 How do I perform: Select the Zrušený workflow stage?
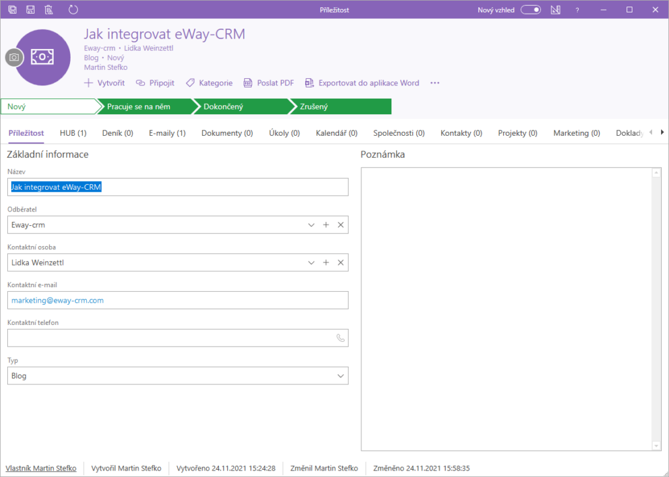coord(340,106)
